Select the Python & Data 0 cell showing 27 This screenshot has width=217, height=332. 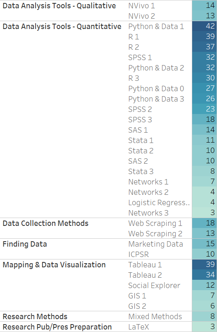pos(205,89)
